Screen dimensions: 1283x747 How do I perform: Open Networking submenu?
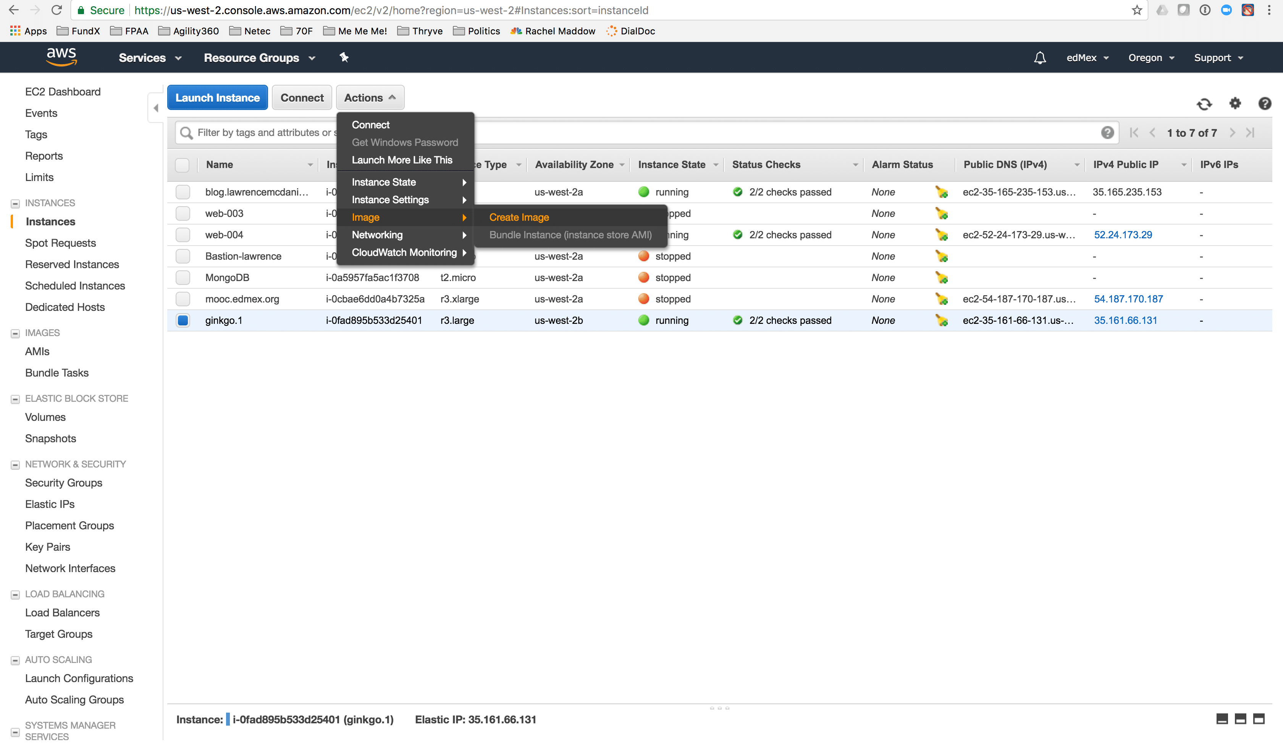405,235
